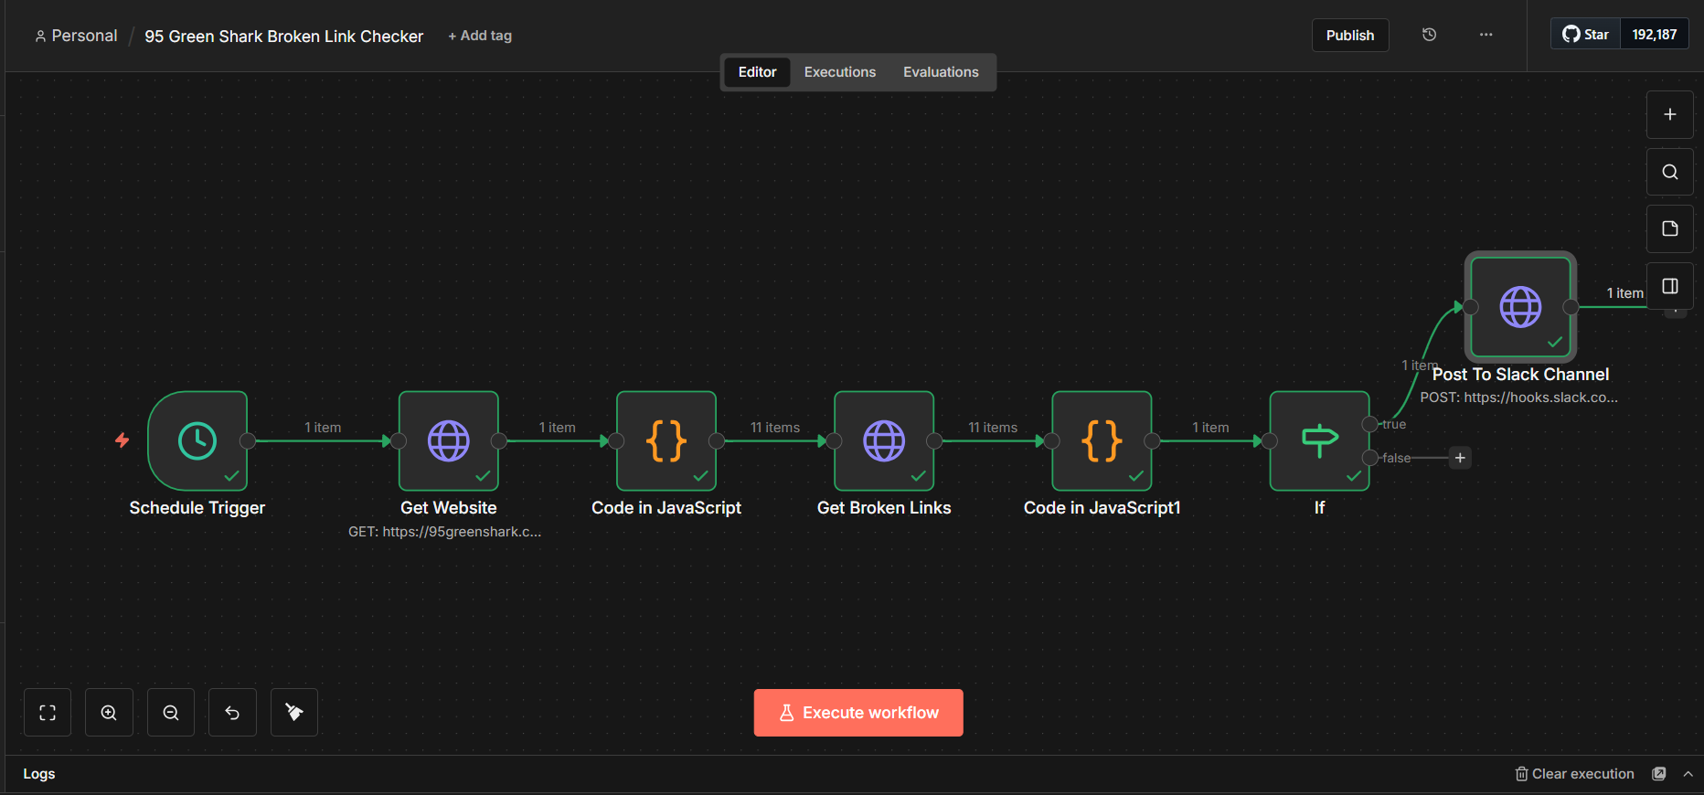Click the Schedule Trigger output connector

tap(248, 440)
